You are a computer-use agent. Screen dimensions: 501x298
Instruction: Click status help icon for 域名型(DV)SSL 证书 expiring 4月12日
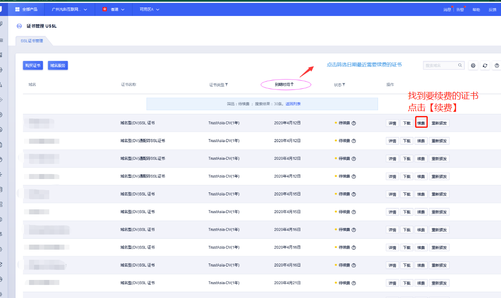(354, 123)
